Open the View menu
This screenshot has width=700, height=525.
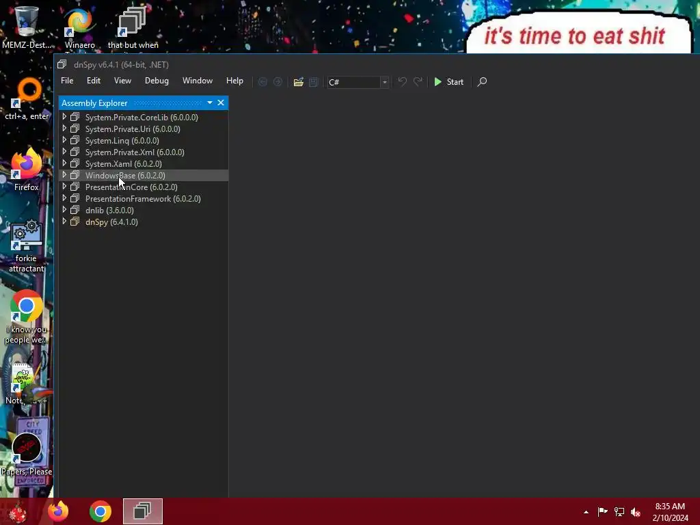click(x=122, y=81)
